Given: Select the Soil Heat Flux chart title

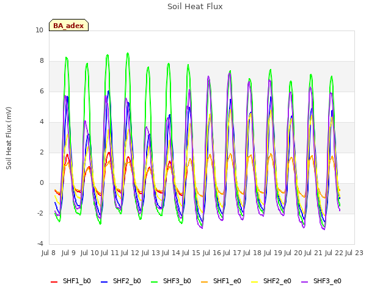Looking at the screenshot, I should coord(195,7).
